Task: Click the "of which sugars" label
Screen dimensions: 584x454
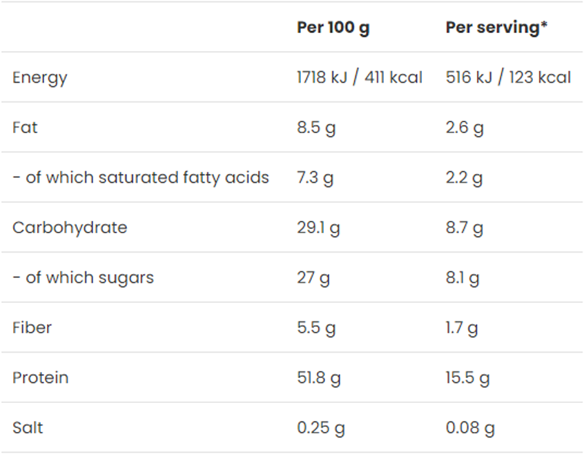Action: [83, 277]
